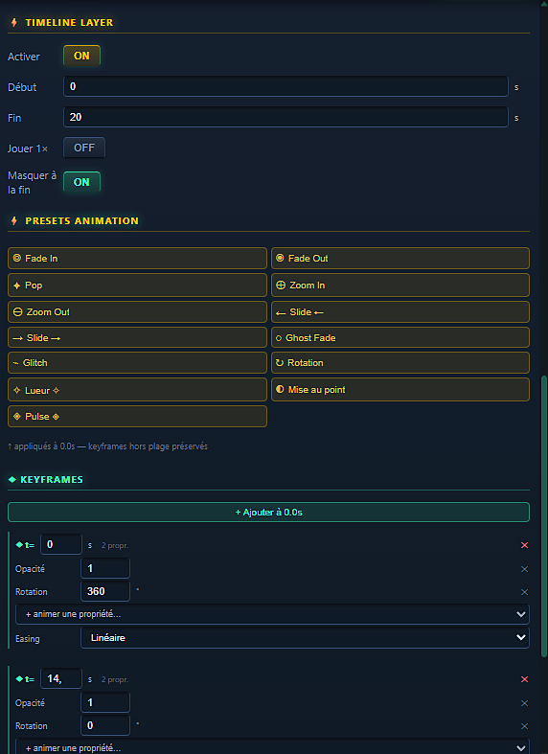Click the TIMELINE LAYER section header

coord(69,23)
